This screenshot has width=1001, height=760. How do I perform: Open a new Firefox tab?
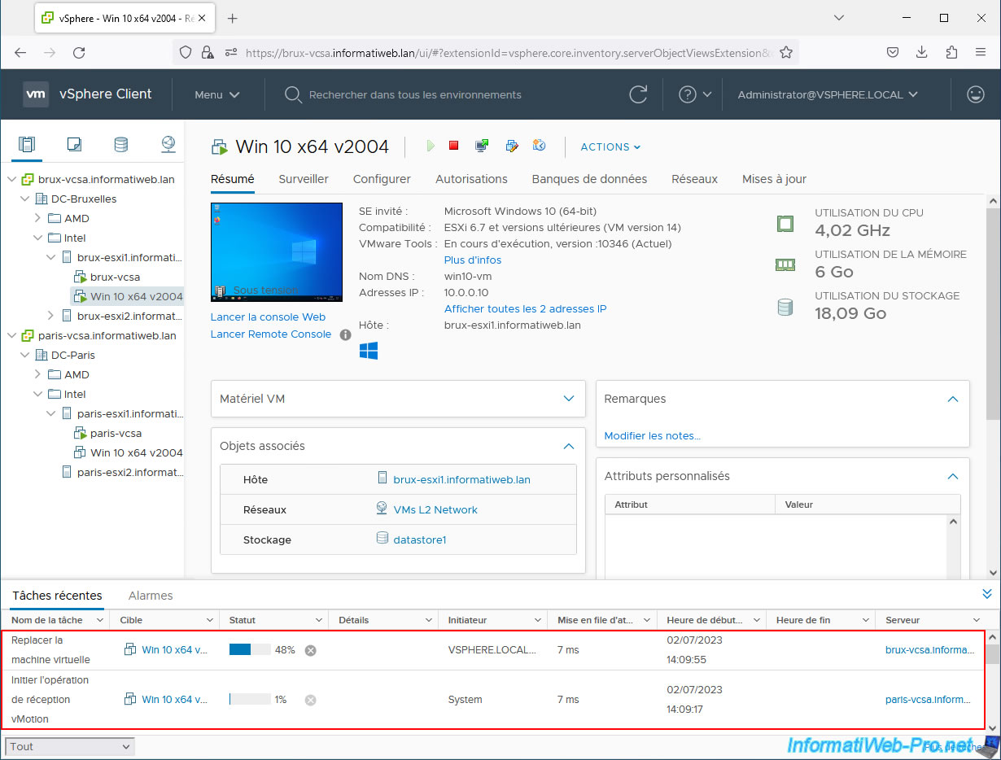[232, 18]
